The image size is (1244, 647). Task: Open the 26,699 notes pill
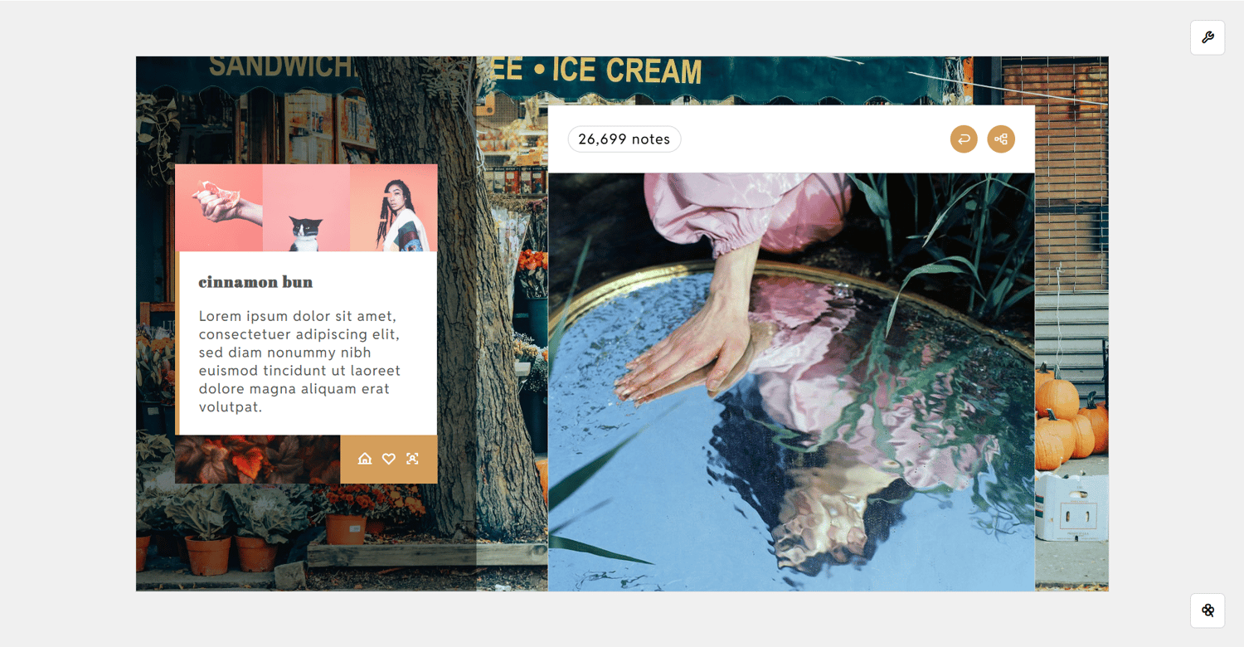(x=624, y=139)
